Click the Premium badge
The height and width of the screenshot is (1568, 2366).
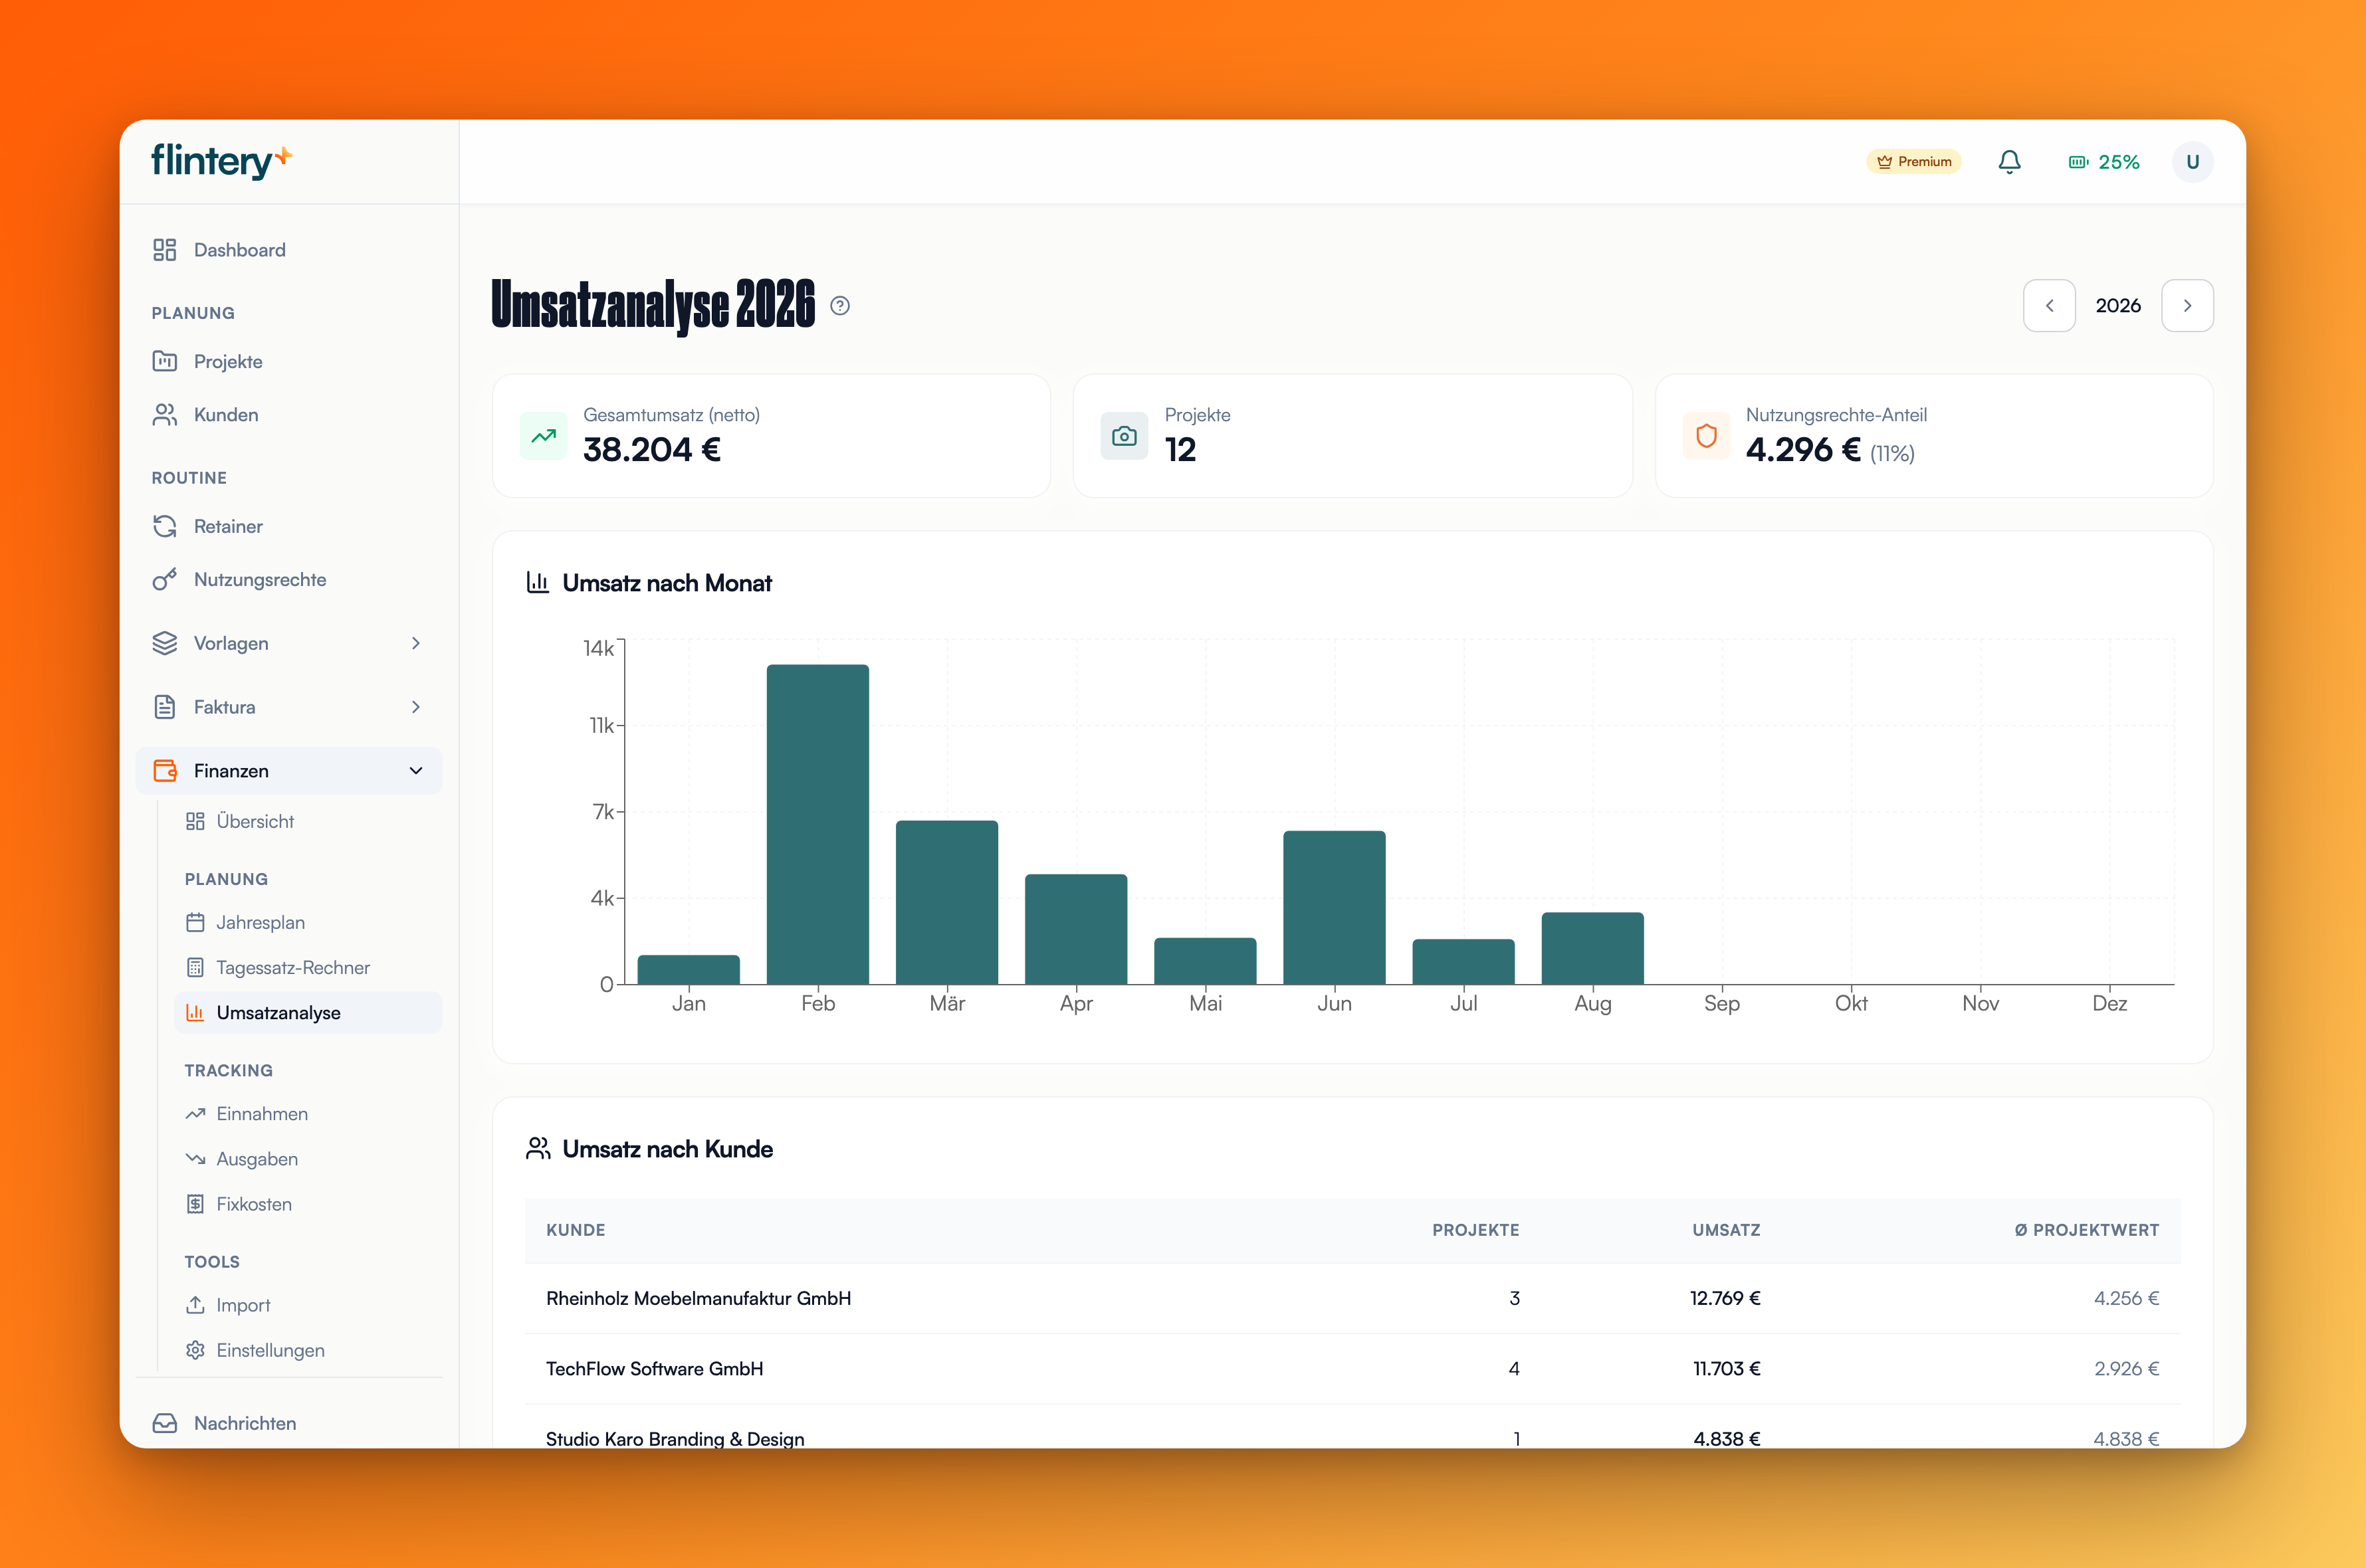tap(1913, 162)
